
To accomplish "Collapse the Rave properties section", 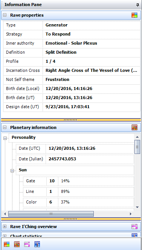I will (5, 15).
